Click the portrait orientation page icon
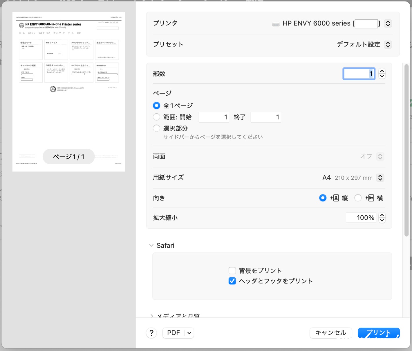Viewport: 412px width, 351px height. [x=335, y=198]
